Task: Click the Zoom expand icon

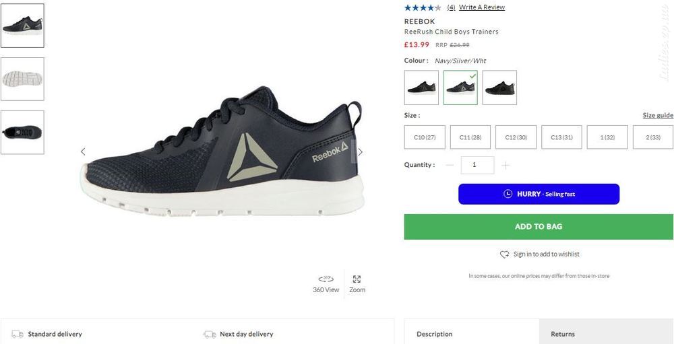Action: click(357, 279)
